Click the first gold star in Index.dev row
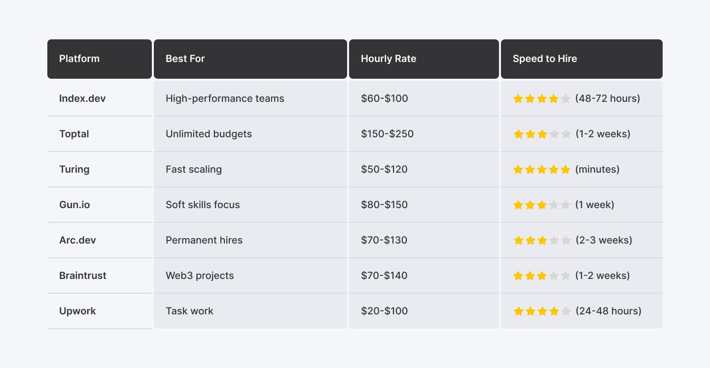 click(518, 99)
